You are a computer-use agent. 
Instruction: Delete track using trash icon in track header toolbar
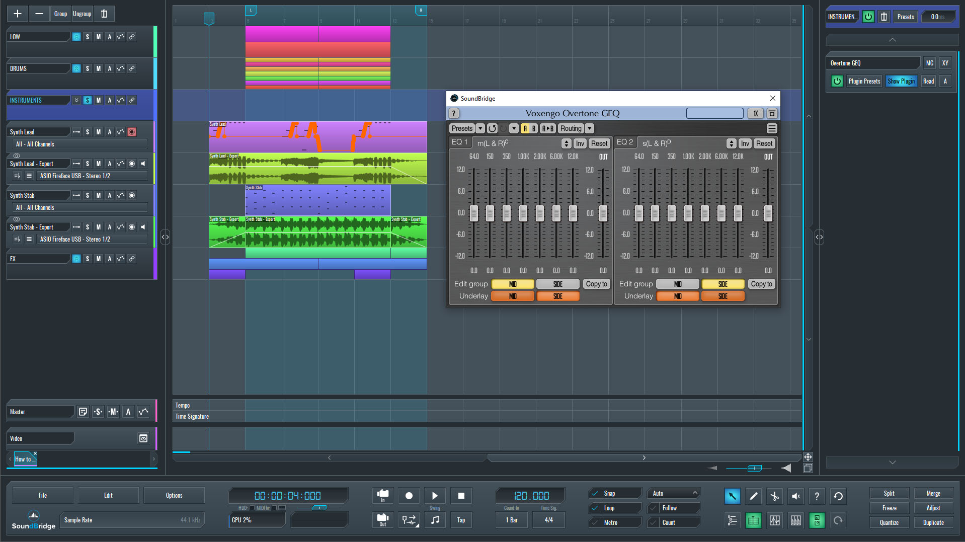[104, 14]
